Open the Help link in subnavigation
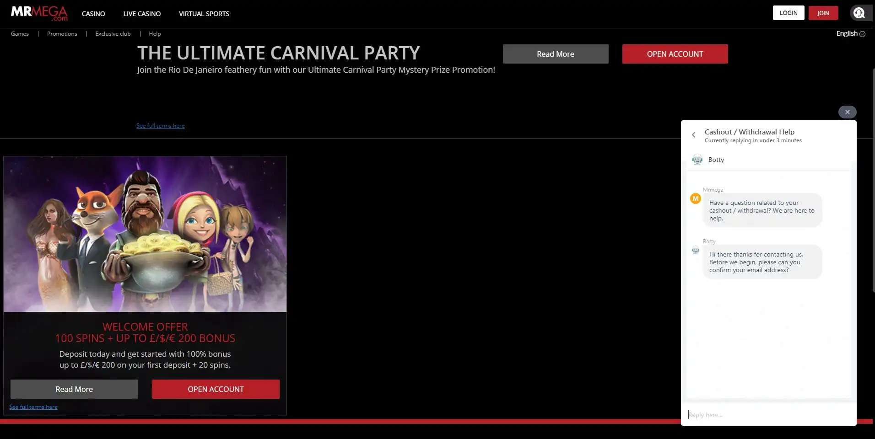 tap(155, 34)
